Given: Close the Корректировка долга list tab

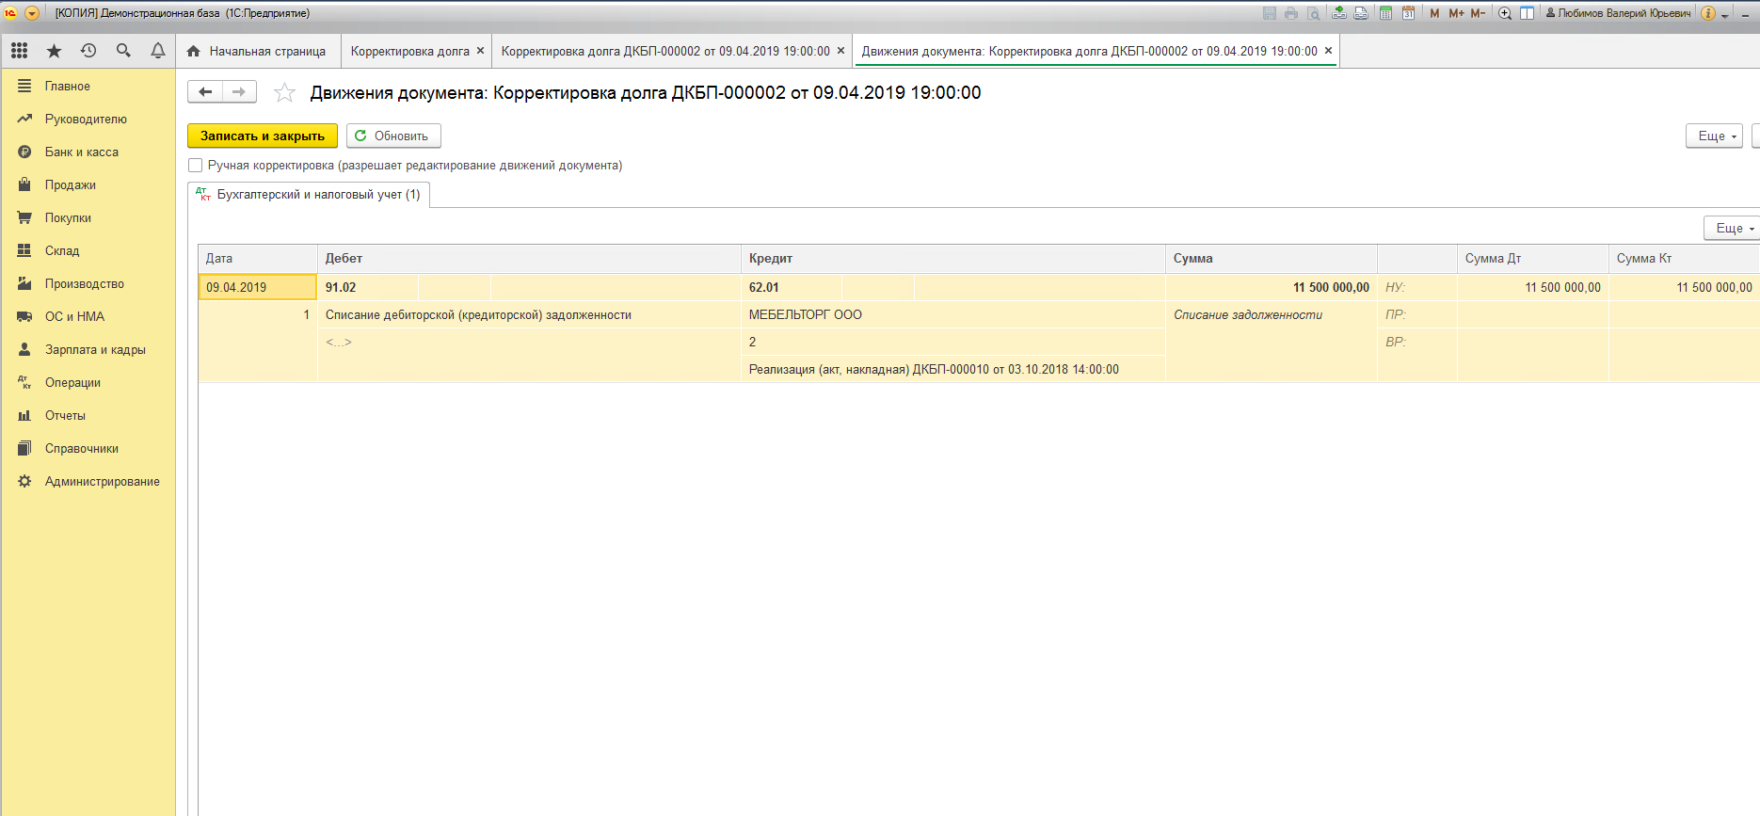Looking at the screenshot, I should 480,51.
